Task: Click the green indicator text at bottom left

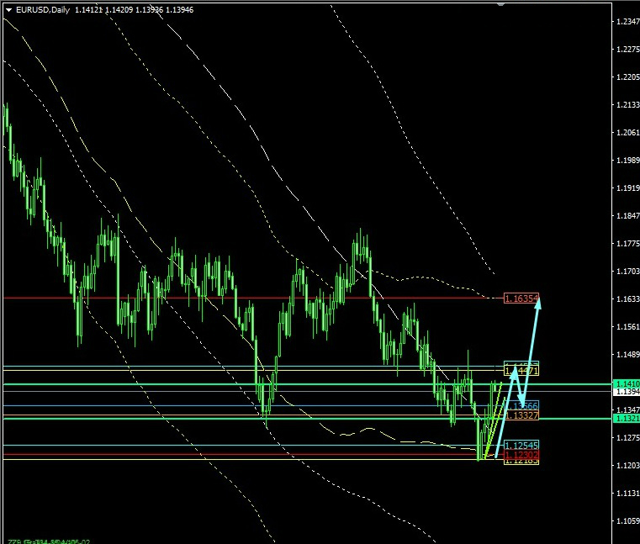Action: pos(50,540)
